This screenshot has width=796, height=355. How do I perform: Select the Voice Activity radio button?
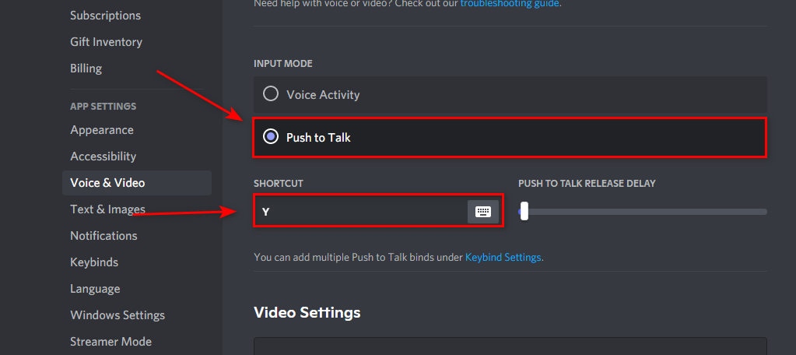(271, 94)
